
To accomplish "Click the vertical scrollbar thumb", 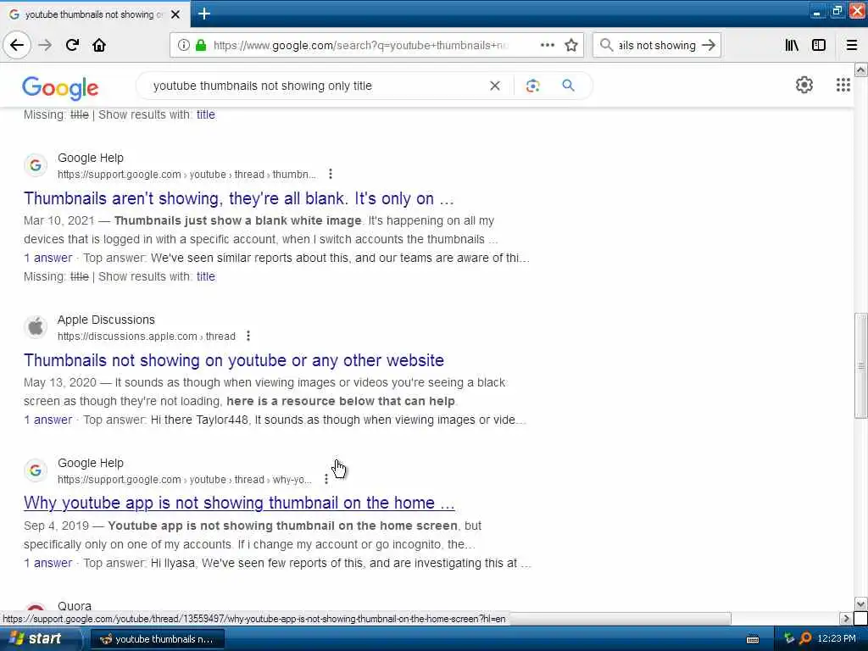I will (861, 365).
